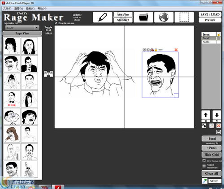224x189 pixels.
Task: Open the face category dropdown
Action: (22, 28)
